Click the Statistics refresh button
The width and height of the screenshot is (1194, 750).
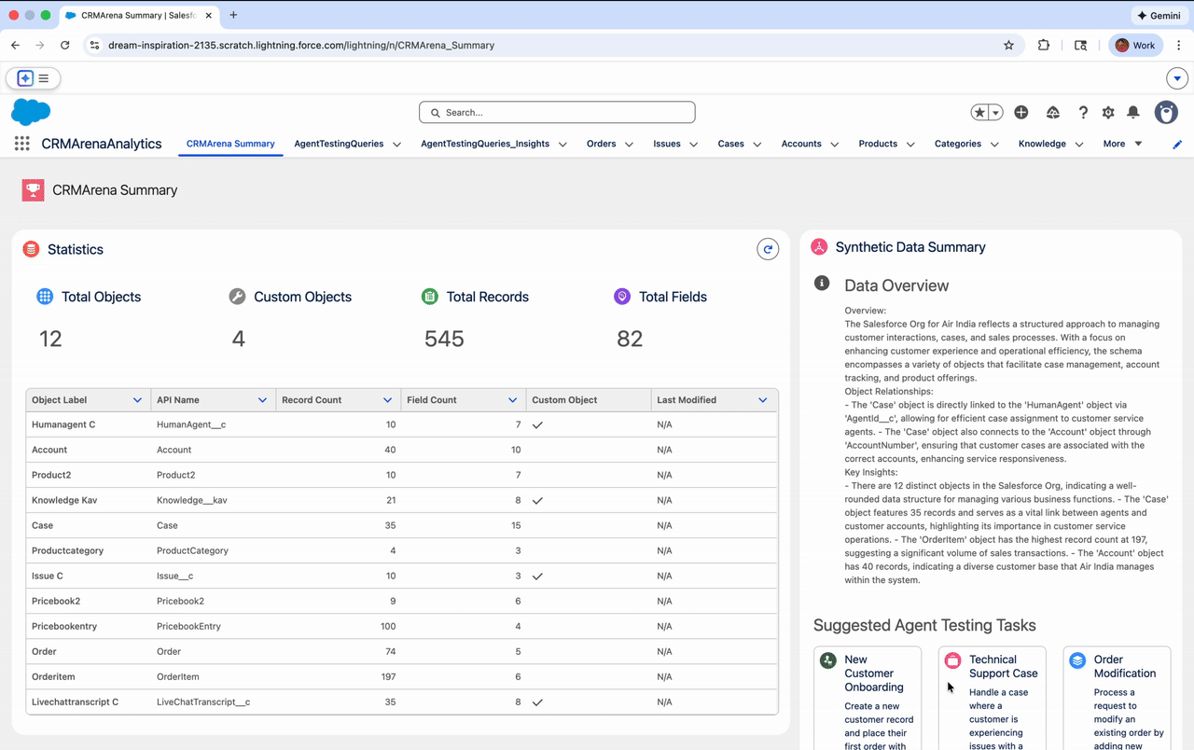pyautogui.click(x=768, y=249)
